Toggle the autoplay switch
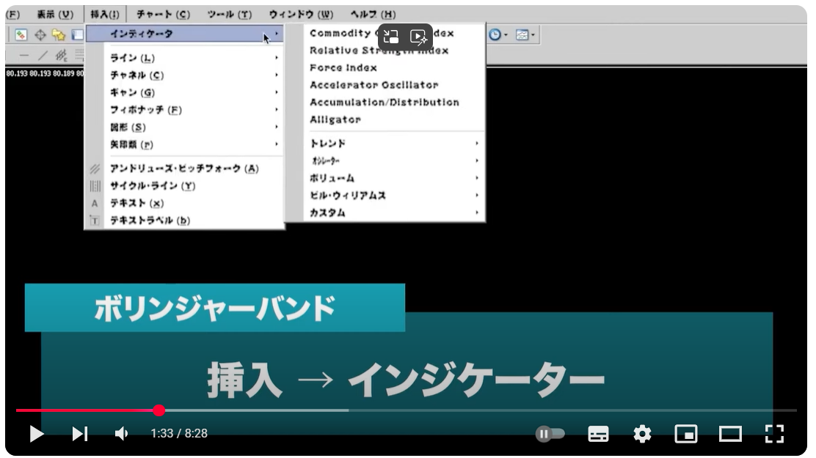816x458 pixels. click(550, 434)
